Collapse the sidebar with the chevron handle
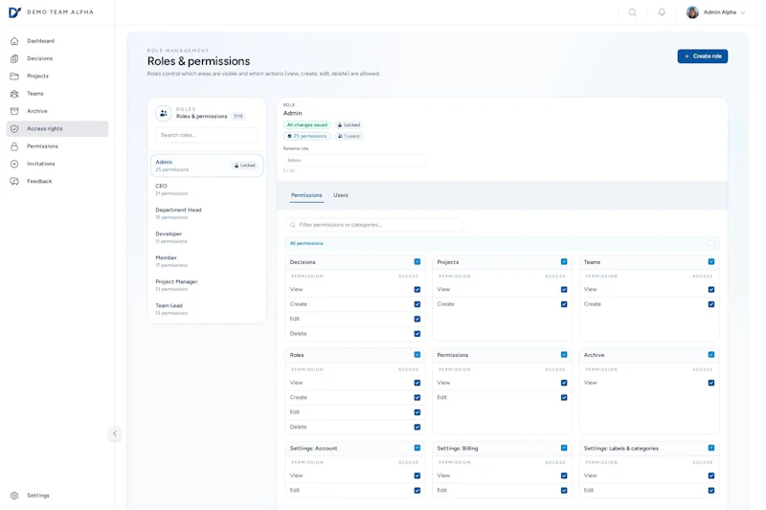The image size is (766, 510). click(x=115, y=433)
